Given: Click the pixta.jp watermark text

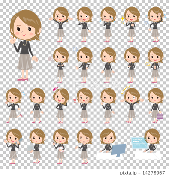Looking at the screenshot, I should click(x=128, y=173).
